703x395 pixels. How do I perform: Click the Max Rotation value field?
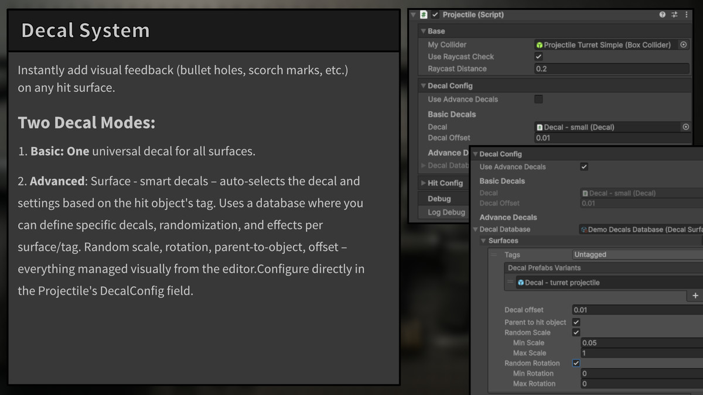(x=641, y=384)
